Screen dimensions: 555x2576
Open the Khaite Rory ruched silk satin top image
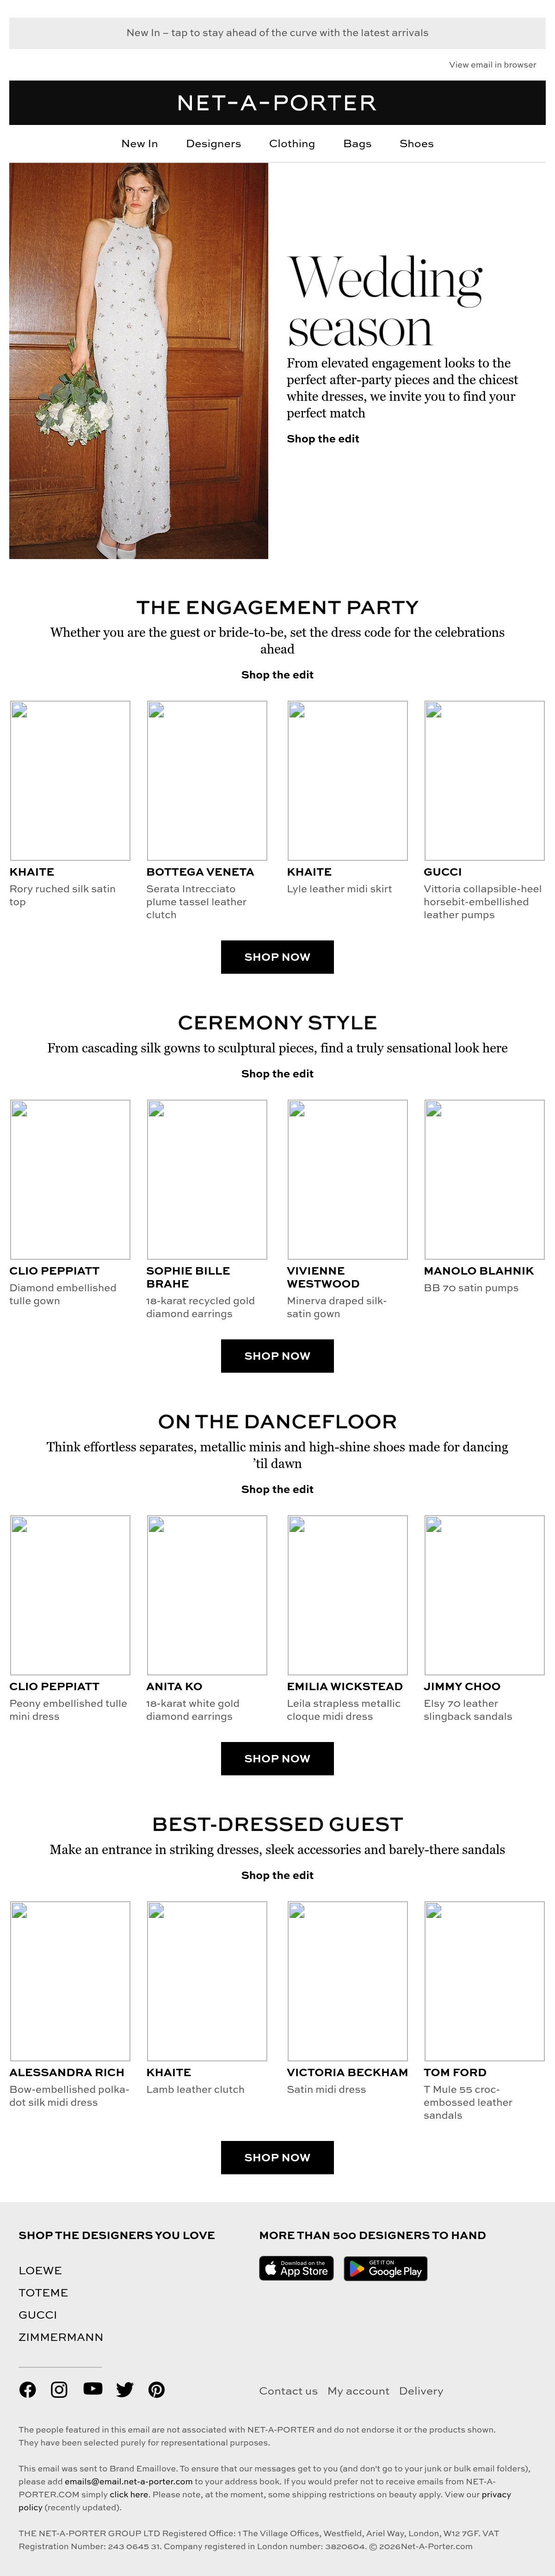point(70,780)
